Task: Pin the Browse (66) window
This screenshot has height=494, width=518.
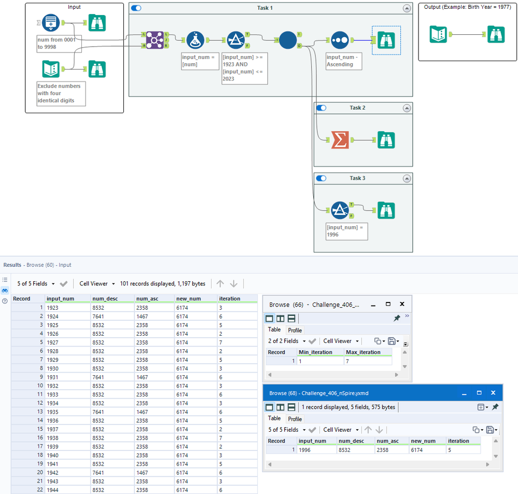Action: pyautogui.click(x=397, y=319)
